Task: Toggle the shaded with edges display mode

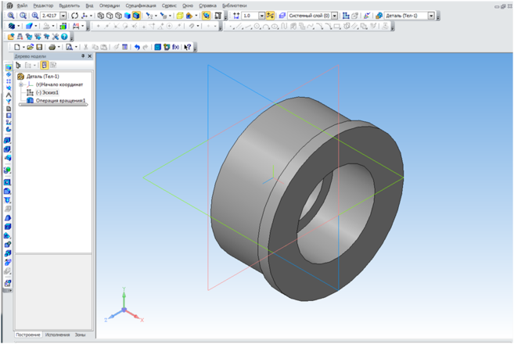Action: point(136,16)
